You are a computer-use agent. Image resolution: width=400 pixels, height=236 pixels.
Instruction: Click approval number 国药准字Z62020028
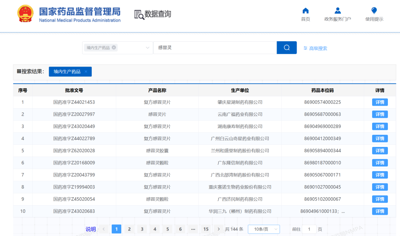pyautogui.click(x=74, y=151)
